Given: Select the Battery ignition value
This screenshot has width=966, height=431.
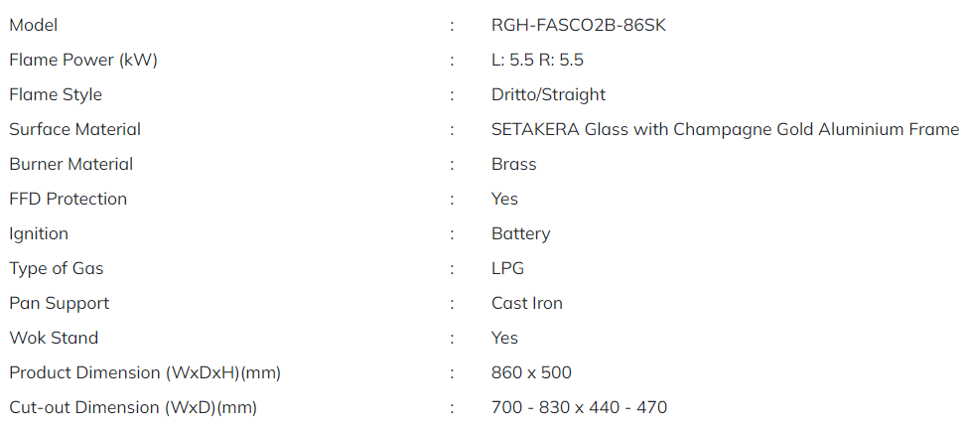Looking at the screenshot, I should 520,233.
